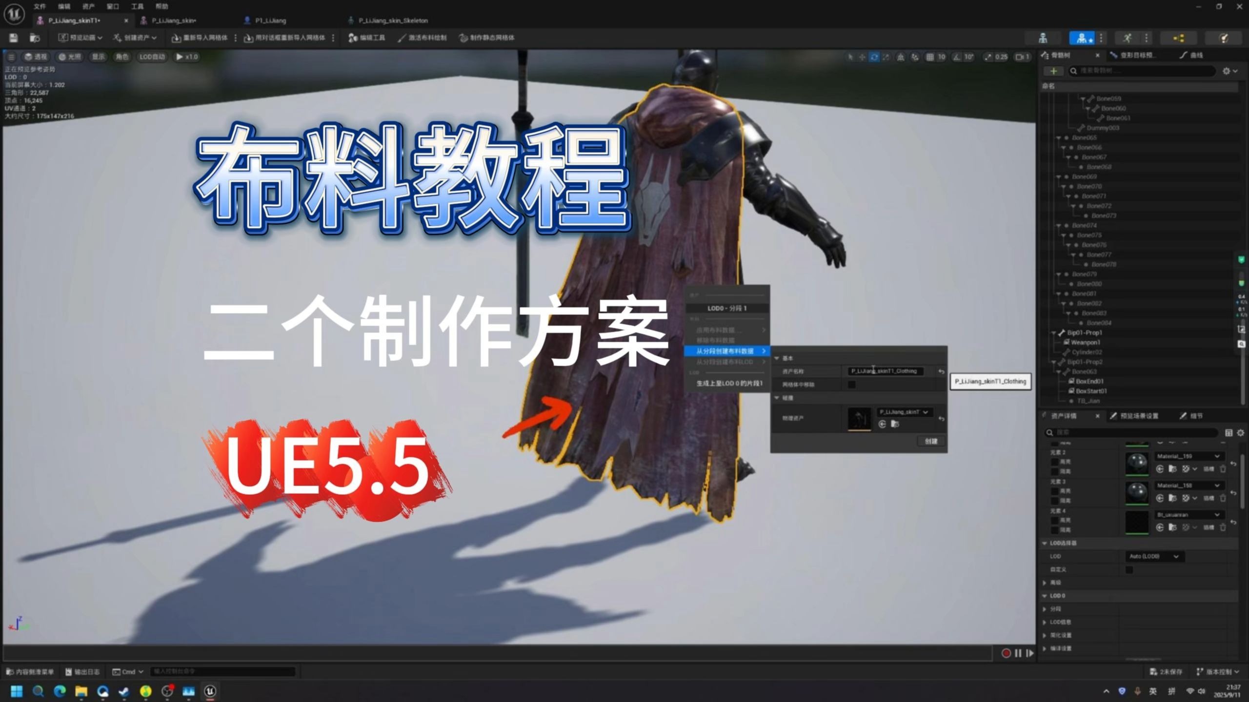Collapse the LOD 0 section
Image resolution: width=1249 pixels, height=702 pixels.
[x=1045, y=596]
